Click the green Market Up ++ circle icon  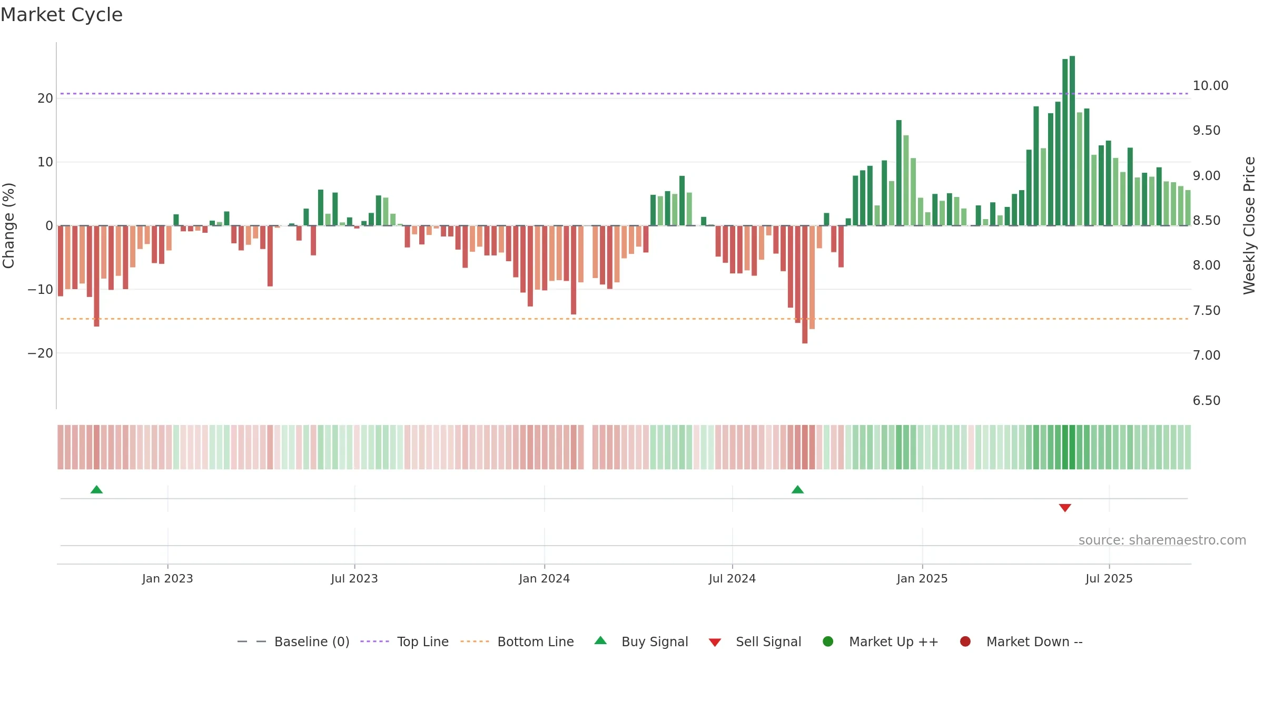[x=828, y=641]
